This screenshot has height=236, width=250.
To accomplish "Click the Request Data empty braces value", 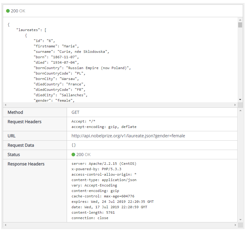I will (74, 145).
